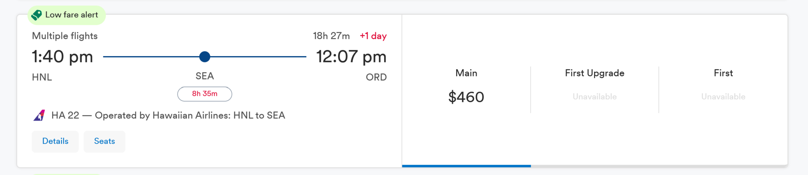Open the flight Details
The height and width of the screenshot is (175, 808).
(55, 141)
